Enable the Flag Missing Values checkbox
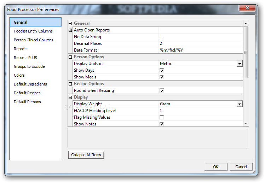 [x=162, y=117]
